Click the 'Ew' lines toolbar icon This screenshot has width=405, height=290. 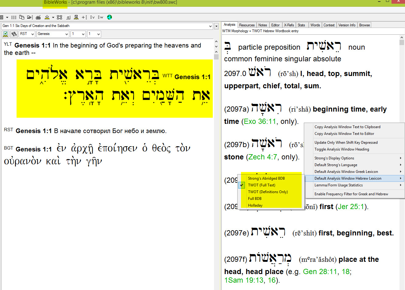pos(101,17)
